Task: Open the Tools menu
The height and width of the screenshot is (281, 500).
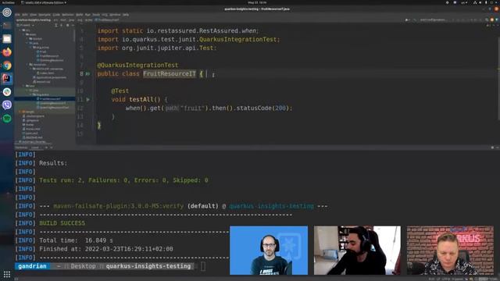Action: (96, 15)
